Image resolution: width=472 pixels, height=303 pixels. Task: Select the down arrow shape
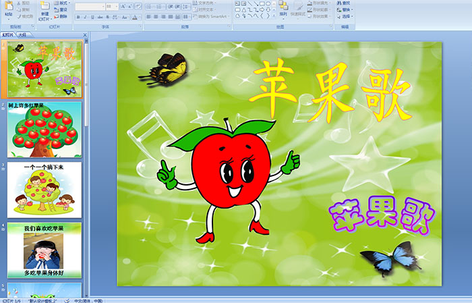(268, 9)
